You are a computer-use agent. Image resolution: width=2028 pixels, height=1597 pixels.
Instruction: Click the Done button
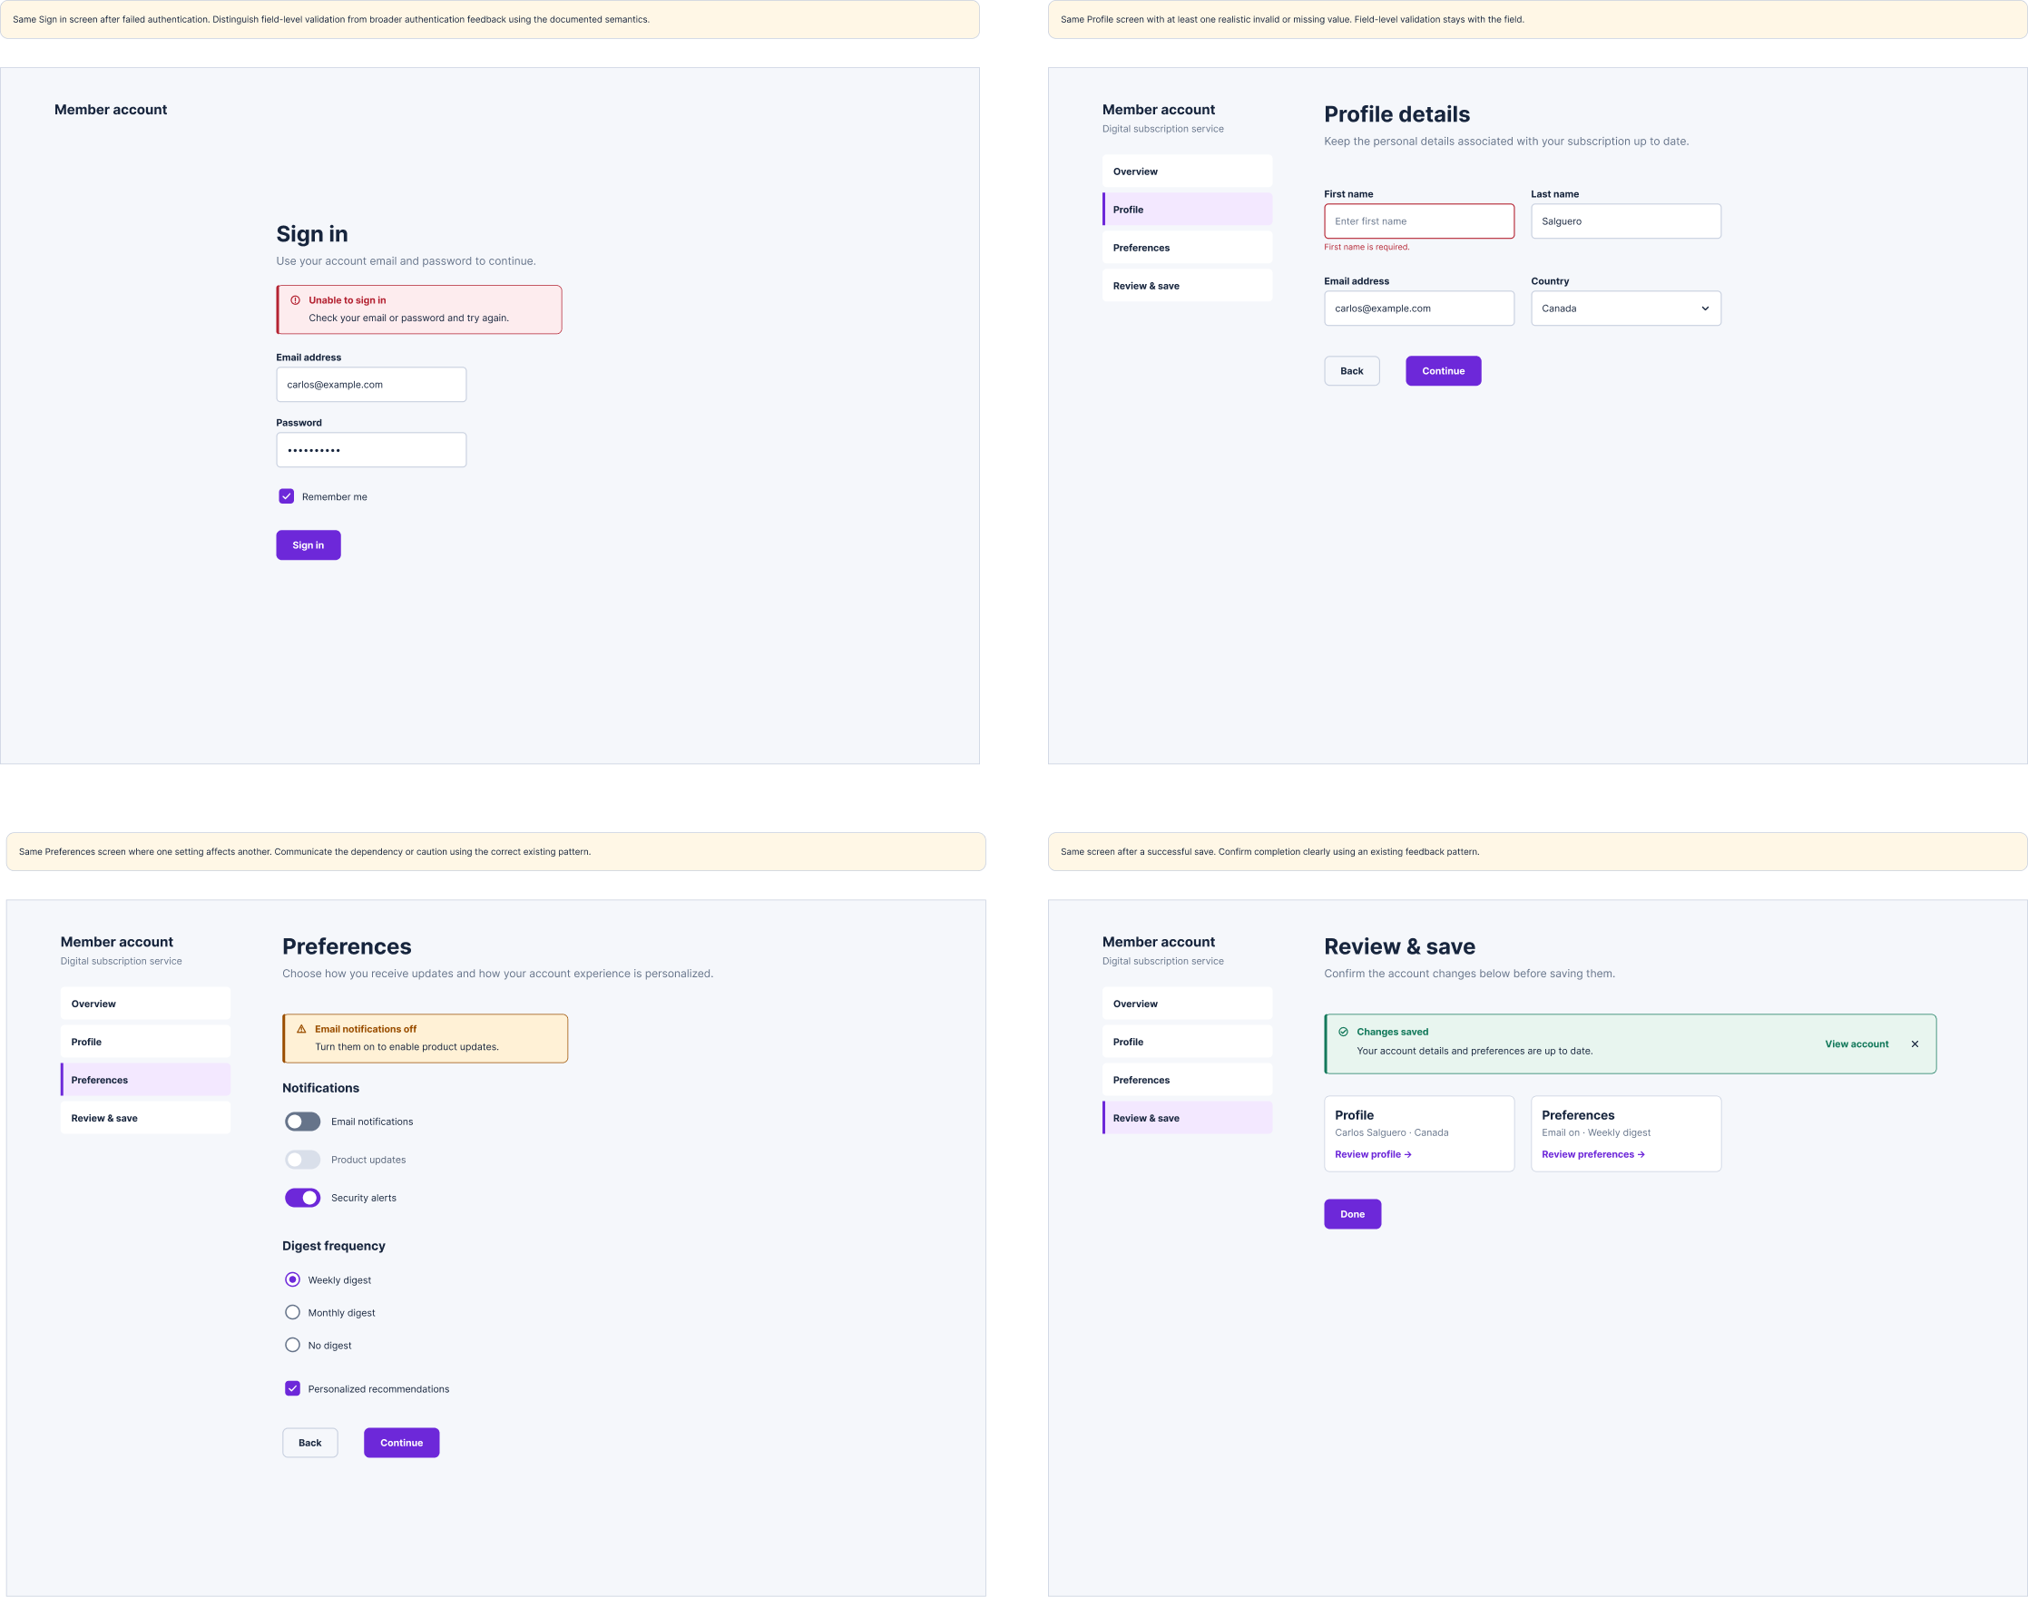[1353, 1214]
